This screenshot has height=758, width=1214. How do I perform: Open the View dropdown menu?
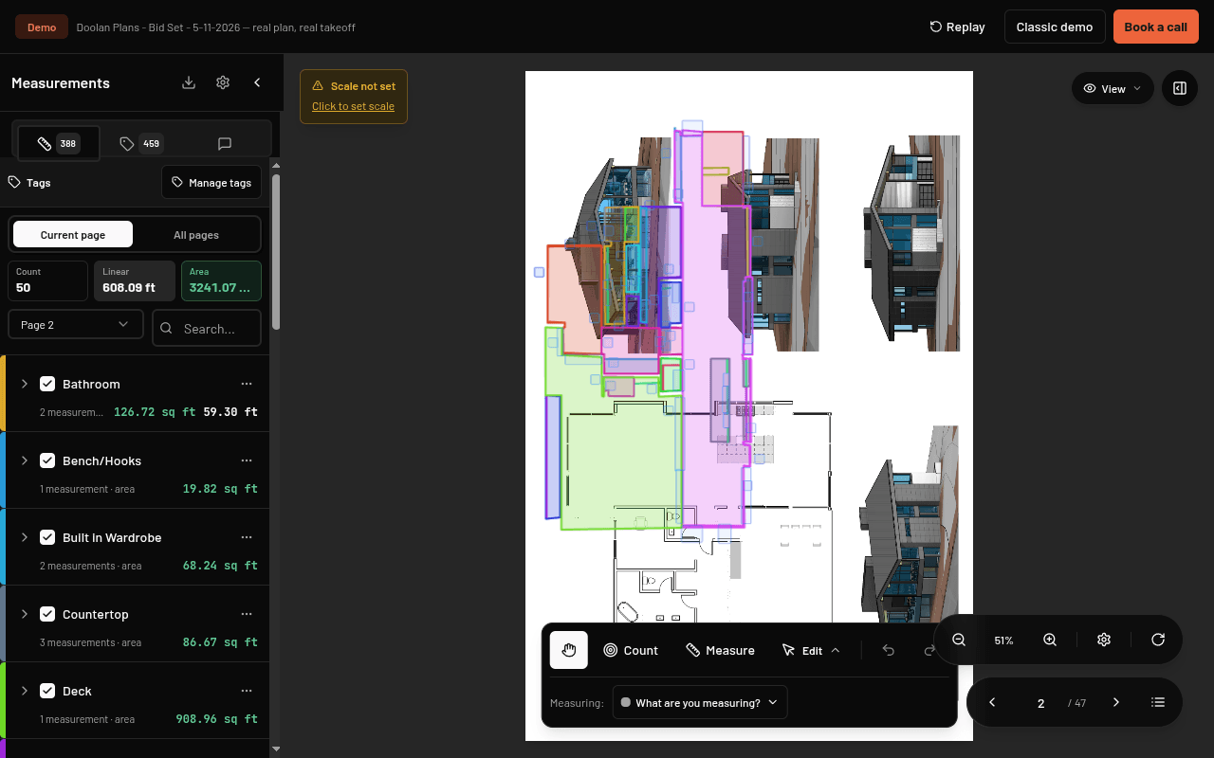click(1113, 88)
